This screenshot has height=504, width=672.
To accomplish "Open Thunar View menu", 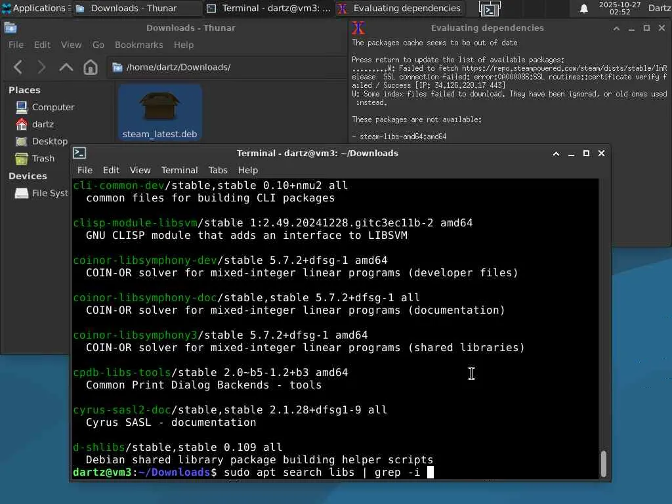I will (x=71, y=45).
